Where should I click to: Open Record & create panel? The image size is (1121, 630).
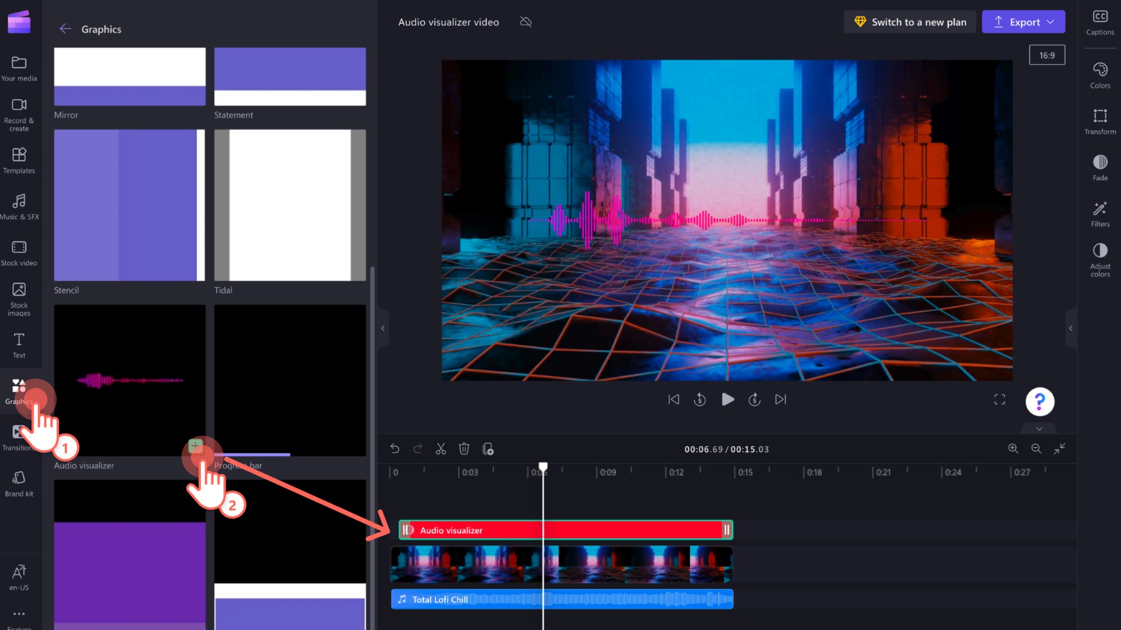[x=19, y=115]
